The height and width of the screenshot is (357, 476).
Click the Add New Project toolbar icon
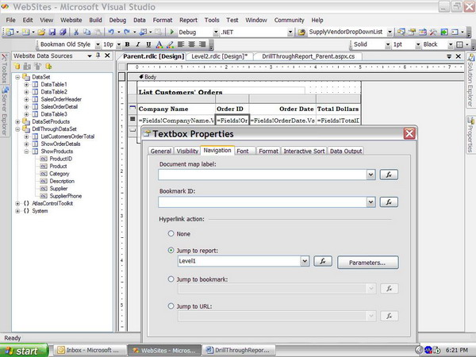[10, 32]
